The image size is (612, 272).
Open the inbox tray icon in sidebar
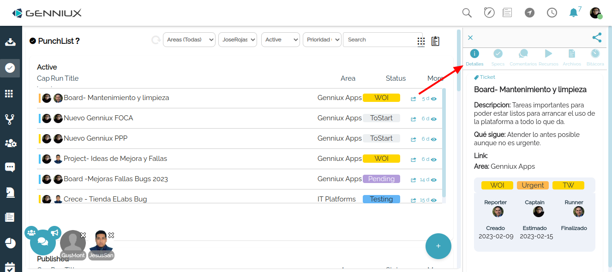[10, 42]
